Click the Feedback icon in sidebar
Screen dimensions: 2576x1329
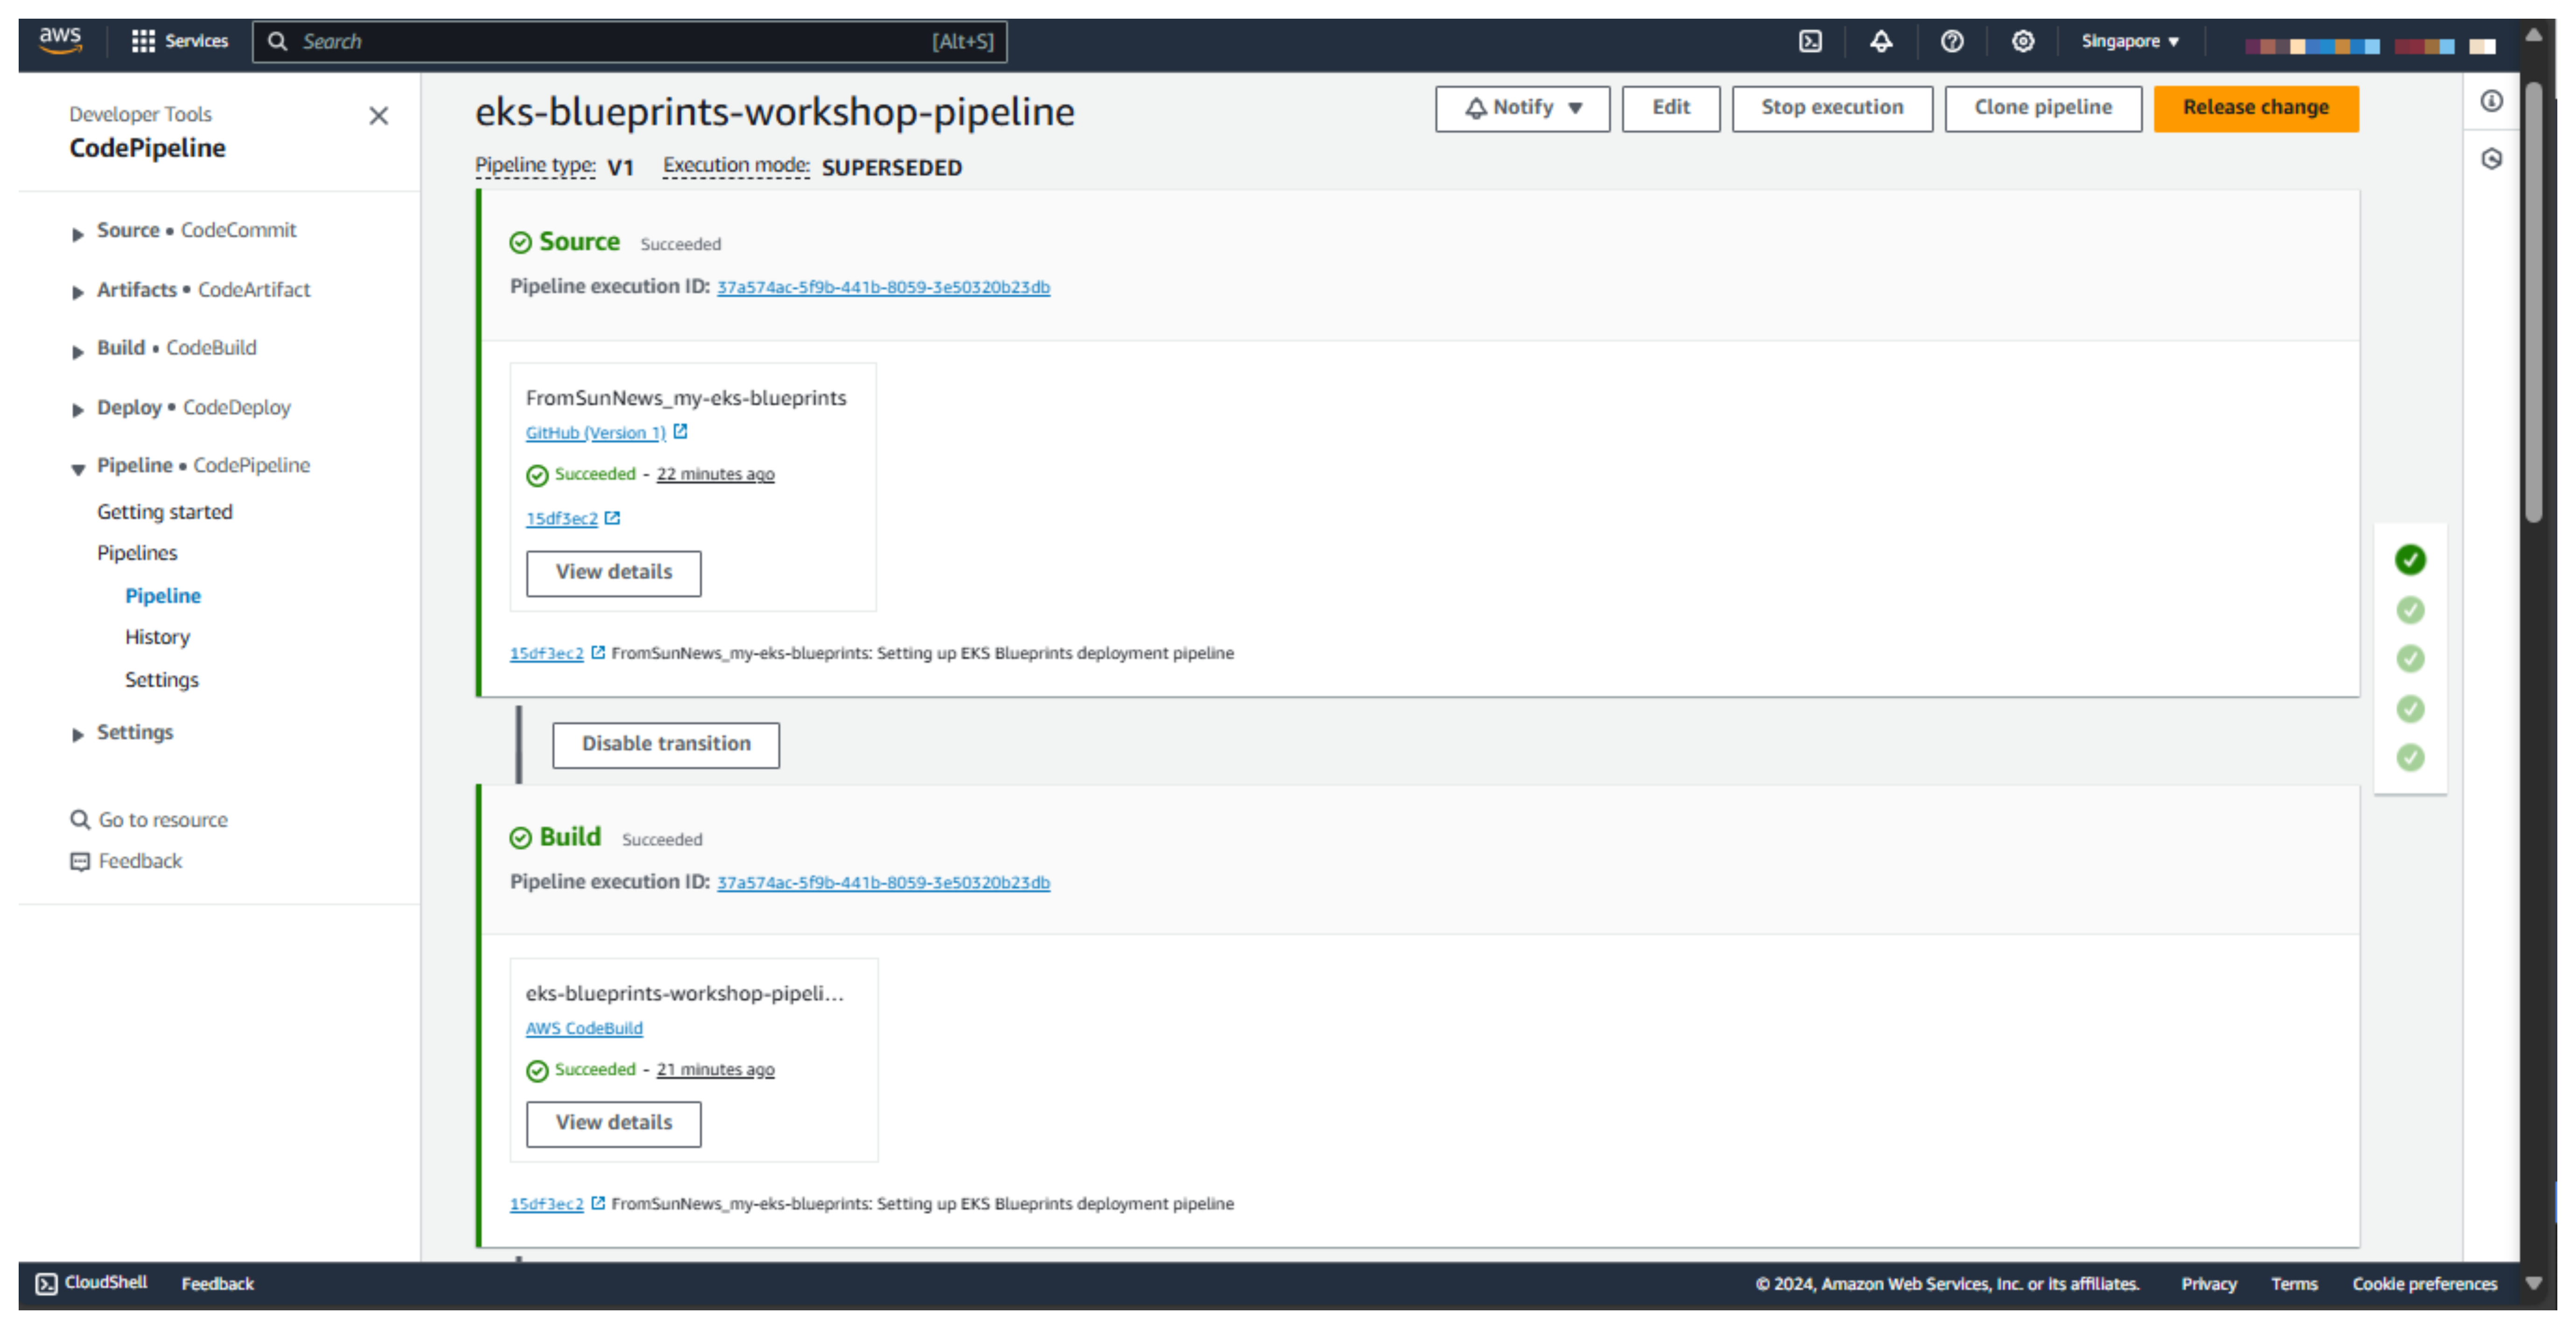tap(80, 862)
